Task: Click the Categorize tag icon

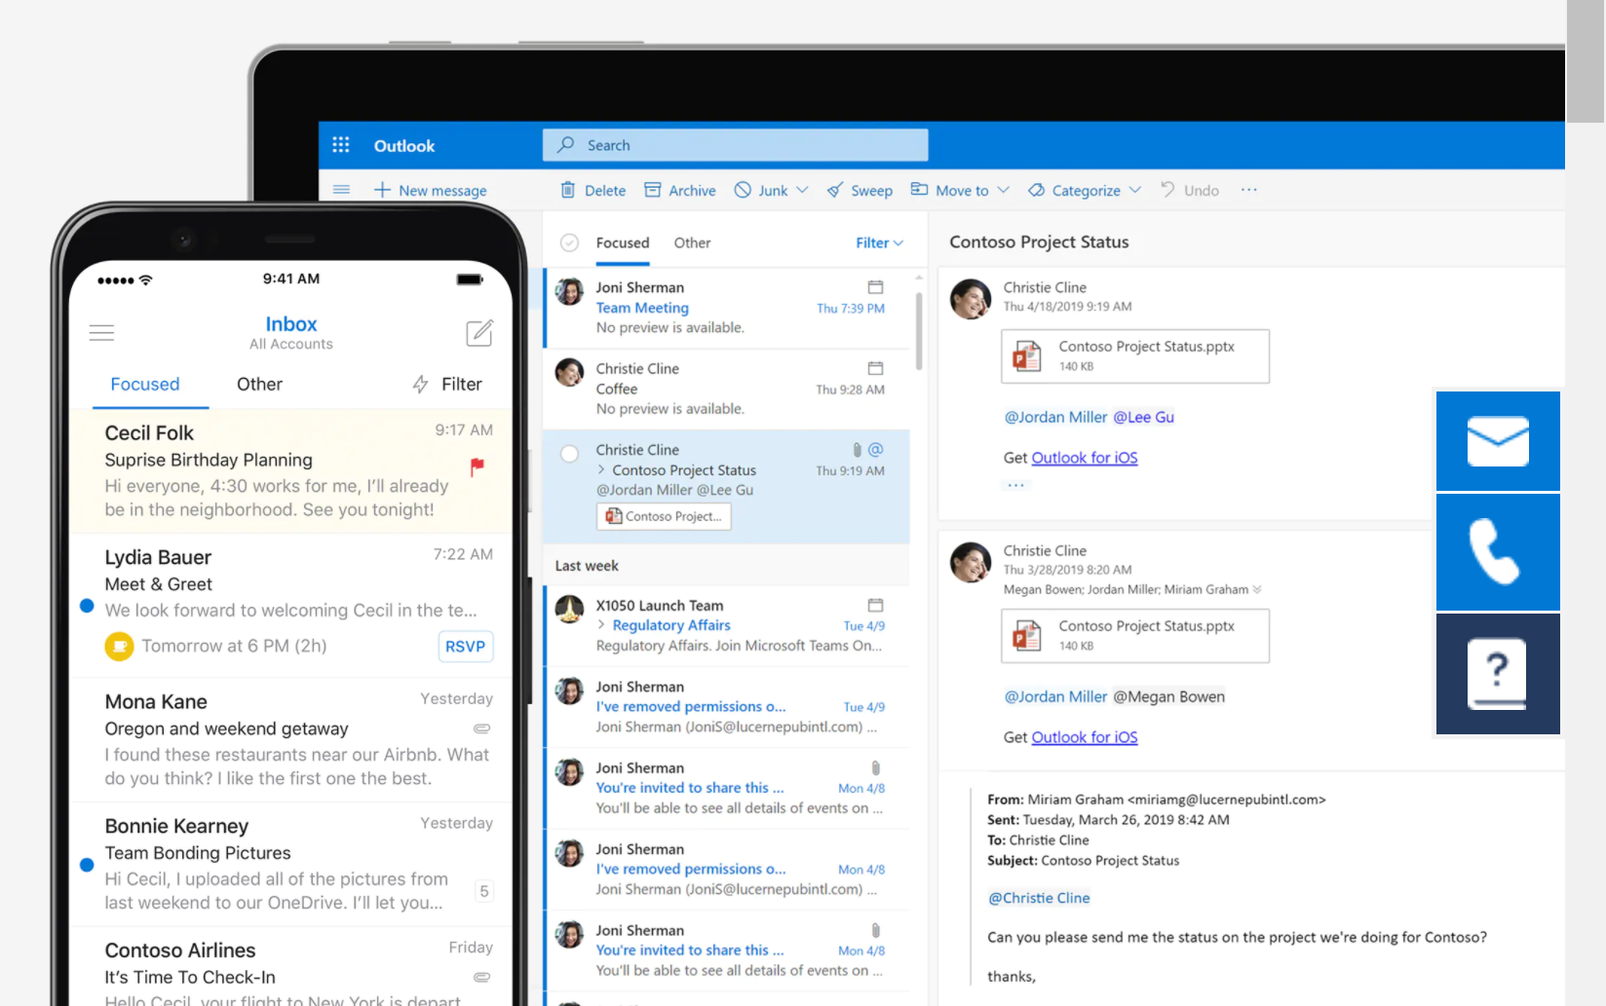Action: pos(1037,190)
